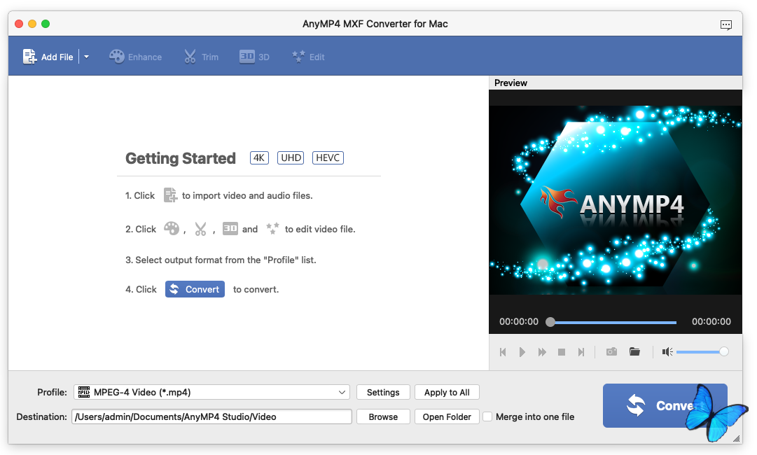This screenshot has height=455, width=757.
Task: Expand the Add File dropdown arrow
Action: point(86,57)
